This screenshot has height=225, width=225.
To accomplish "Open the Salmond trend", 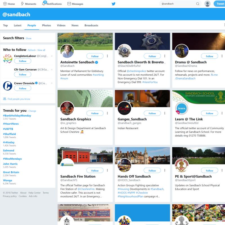I will 8,150.
